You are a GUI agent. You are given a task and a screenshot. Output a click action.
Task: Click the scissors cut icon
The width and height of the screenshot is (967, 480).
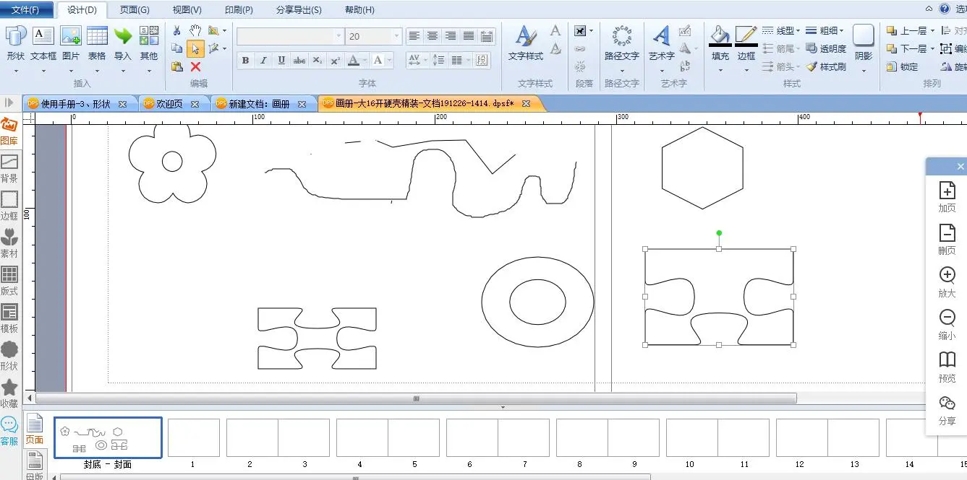[177, 30]
